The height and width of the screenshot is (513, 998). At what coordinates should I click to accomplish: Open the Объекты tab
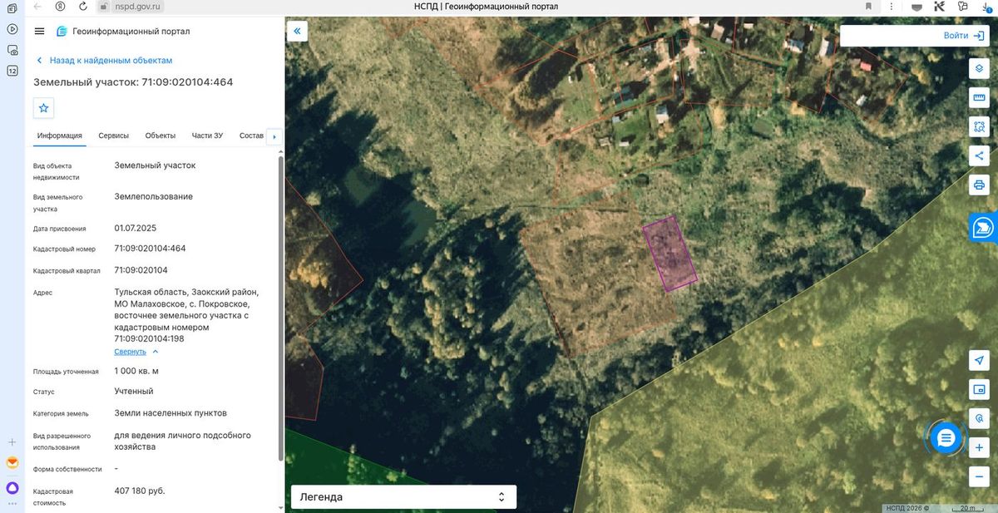[160, 136]
